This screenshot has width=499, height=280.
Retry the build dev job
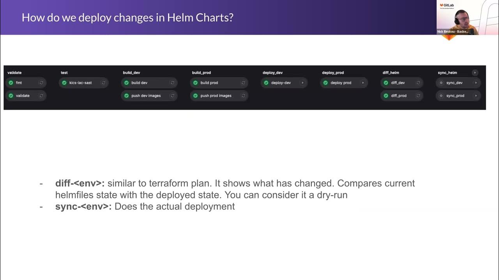[x=172, y=83]
